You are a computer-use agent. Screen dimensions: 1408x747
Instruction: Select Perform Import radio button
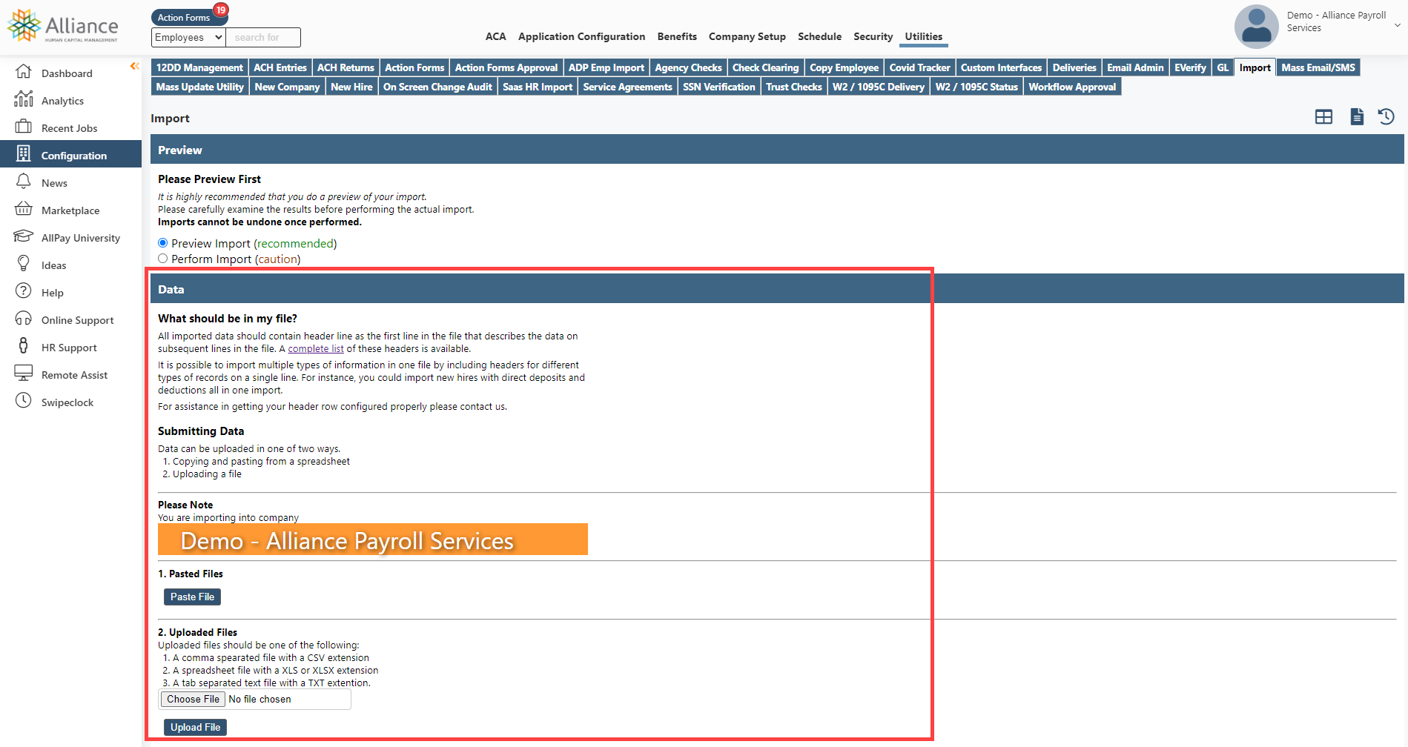163,259
